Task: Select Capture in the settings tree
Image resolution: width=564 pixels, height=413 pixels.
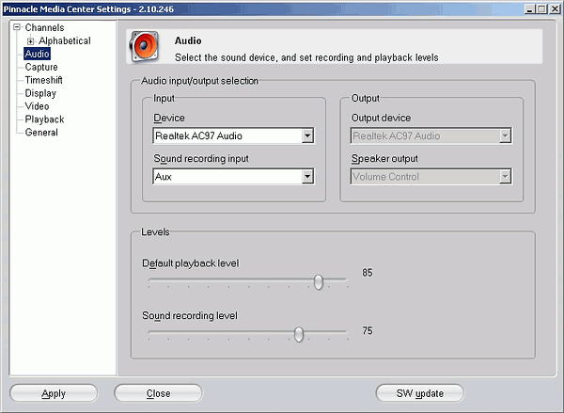Action: [x=41, y=67]
